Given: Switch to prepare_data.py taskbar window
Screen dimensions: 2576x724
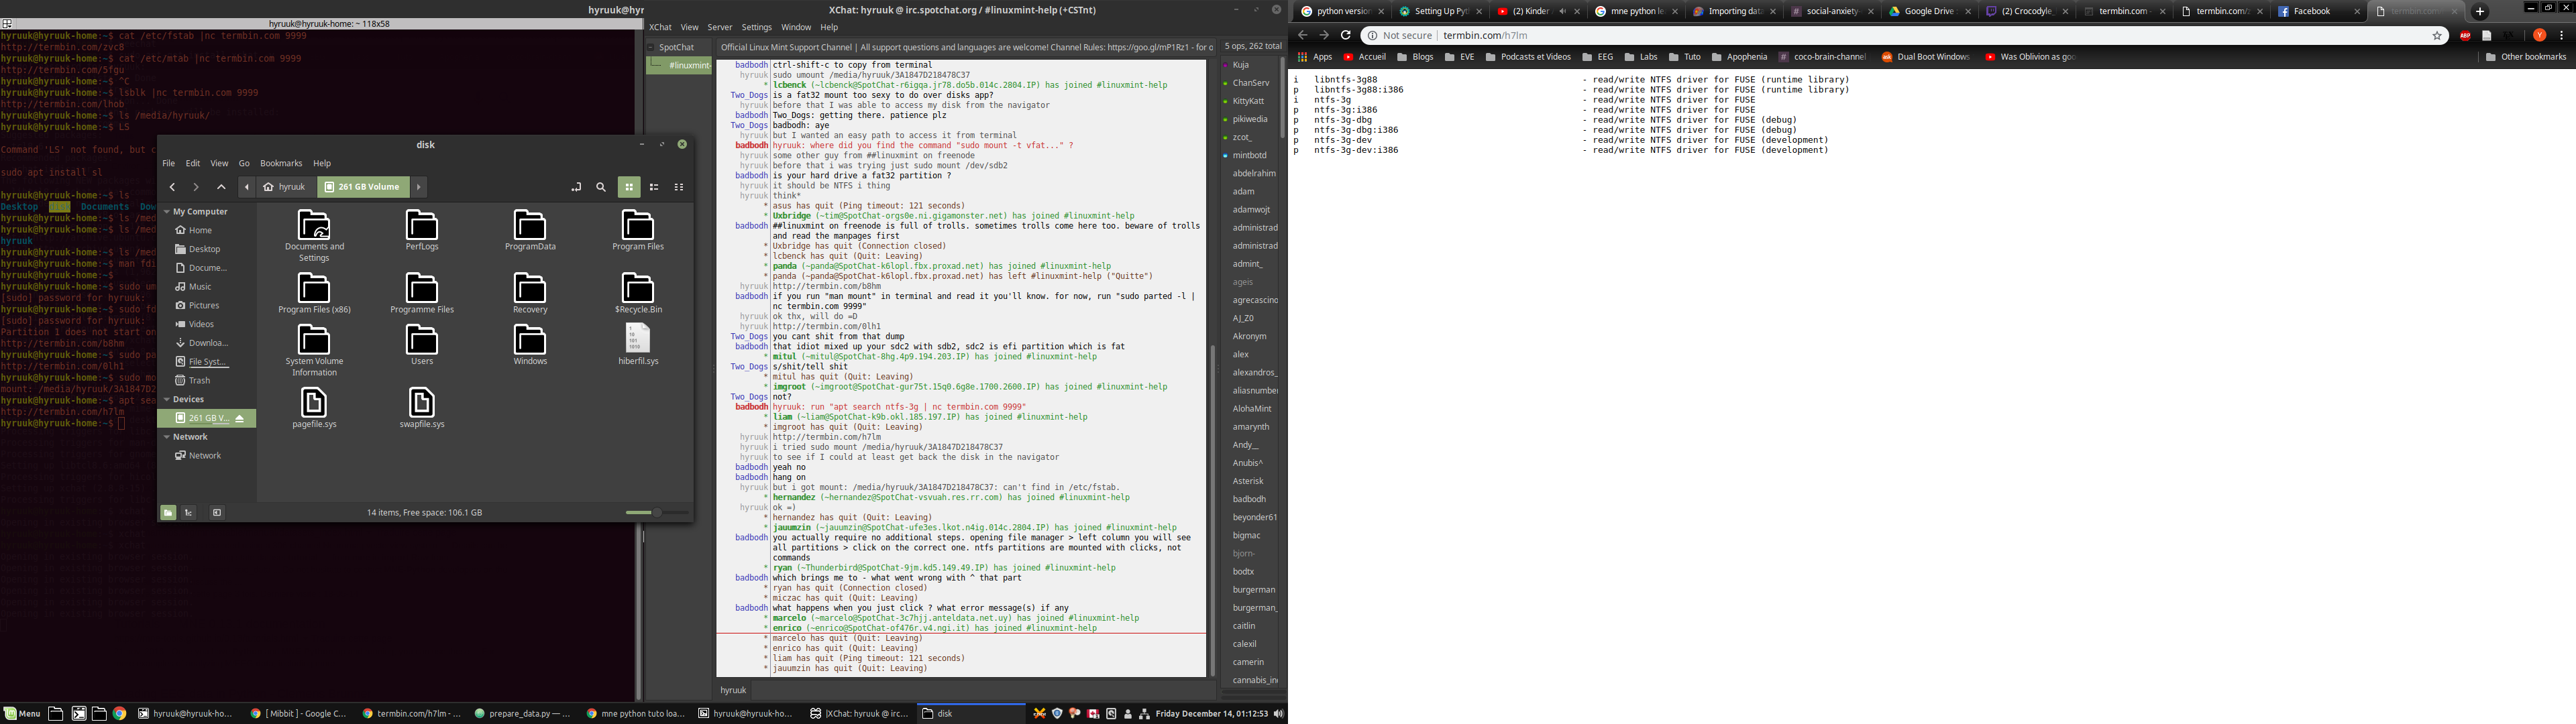Looking at the screenshot, I should coord(522,713).
